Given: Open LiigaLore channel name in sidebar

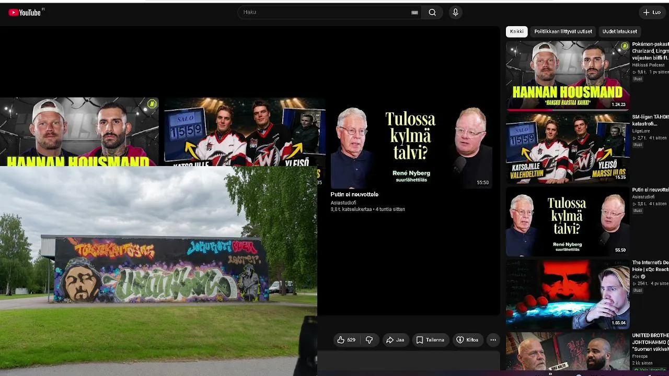Looking at the screenshot, I should click(641, 131).
